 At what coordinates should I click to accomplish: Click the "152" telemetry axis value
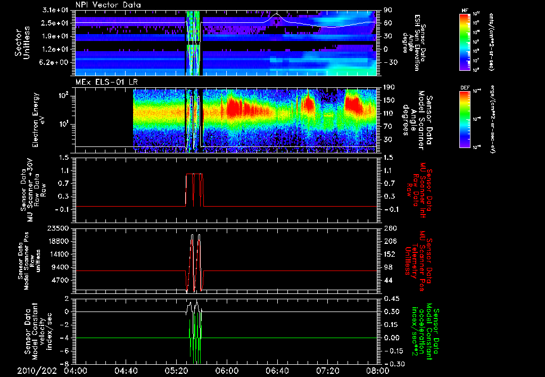tap(390, 254)
